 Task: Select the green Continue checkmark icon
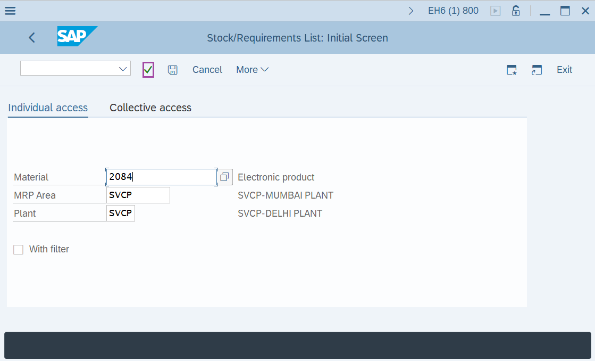pyautogui.click(x=148, y=69)
